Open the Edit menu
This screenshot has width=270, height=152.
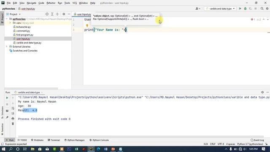(15, 3)
